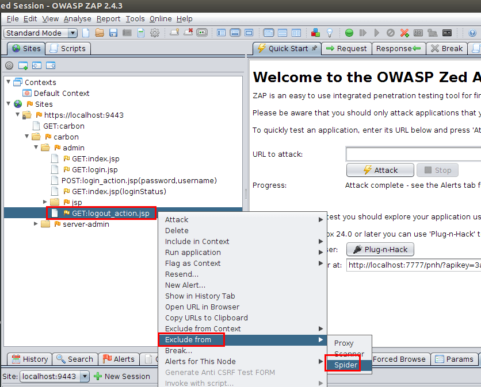Open the Standard Mode dropdown

click(x=72, y=33)
